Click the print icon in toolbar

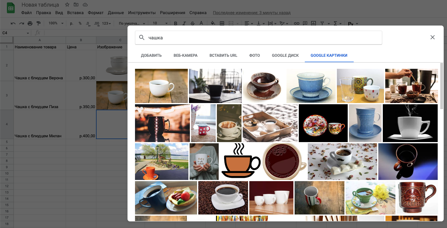pos(30,23)
